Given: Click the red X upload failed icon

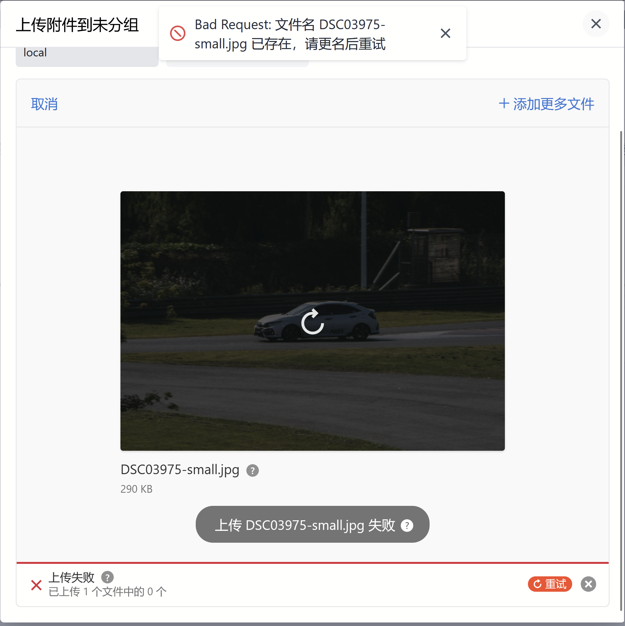Looking at the screenshot, I should tap(36, 585).
